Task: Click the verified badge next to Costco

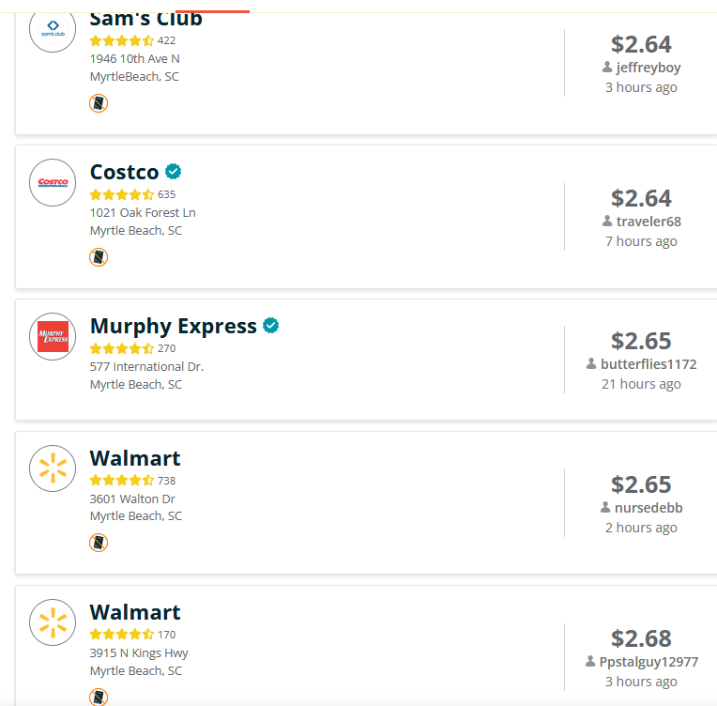Action: pyautogui.click(x=174, y=172)
